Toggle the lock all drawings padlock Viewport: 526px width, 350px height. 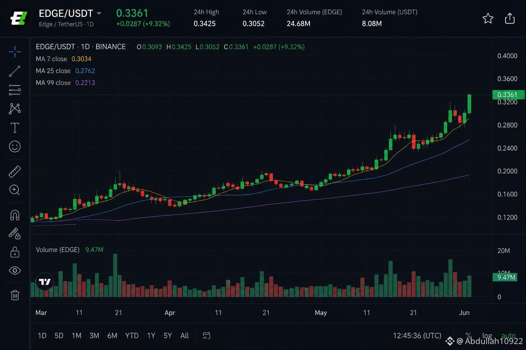pos(15,252)
